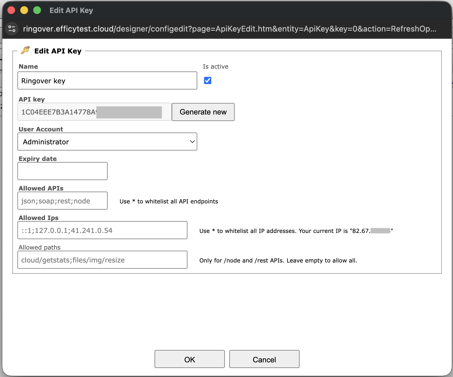453x377 pixels.
Task: Click the Allowed APIs input field
Action: 62,201
